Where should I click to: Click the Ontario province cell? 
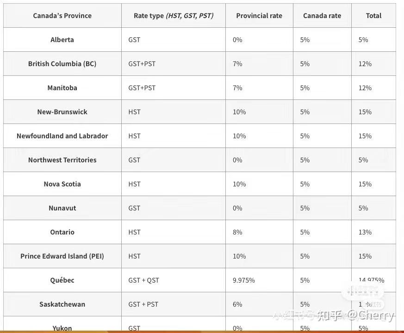click(62, 232)
